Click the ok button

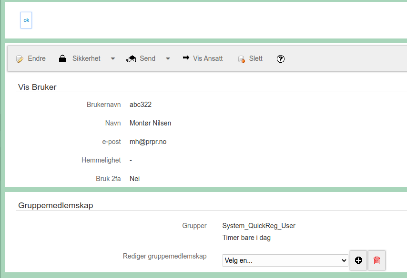click(26, 20)
